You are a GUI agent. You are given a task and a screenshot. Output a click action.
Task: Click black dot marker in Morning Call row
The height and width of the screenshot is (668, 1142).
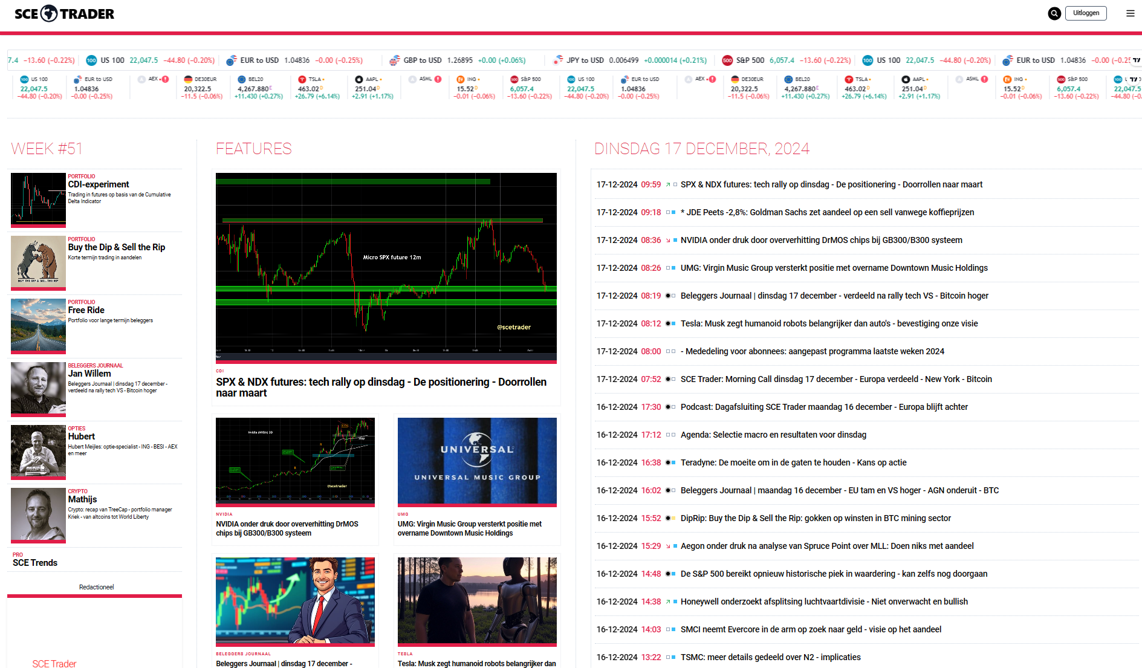point(668,380)
